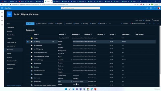Open Modified By column dropdown
Image resolution: width=161 pixels, height=91 pixels.
tap(76, 34)
